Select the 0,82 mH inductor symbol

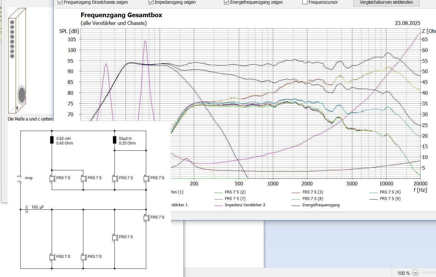coord(52,140)
